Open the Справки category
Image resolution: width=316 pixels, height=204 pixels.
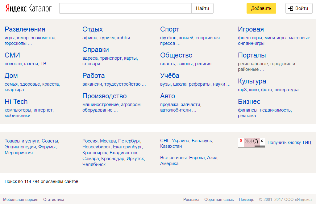(96, 50)
